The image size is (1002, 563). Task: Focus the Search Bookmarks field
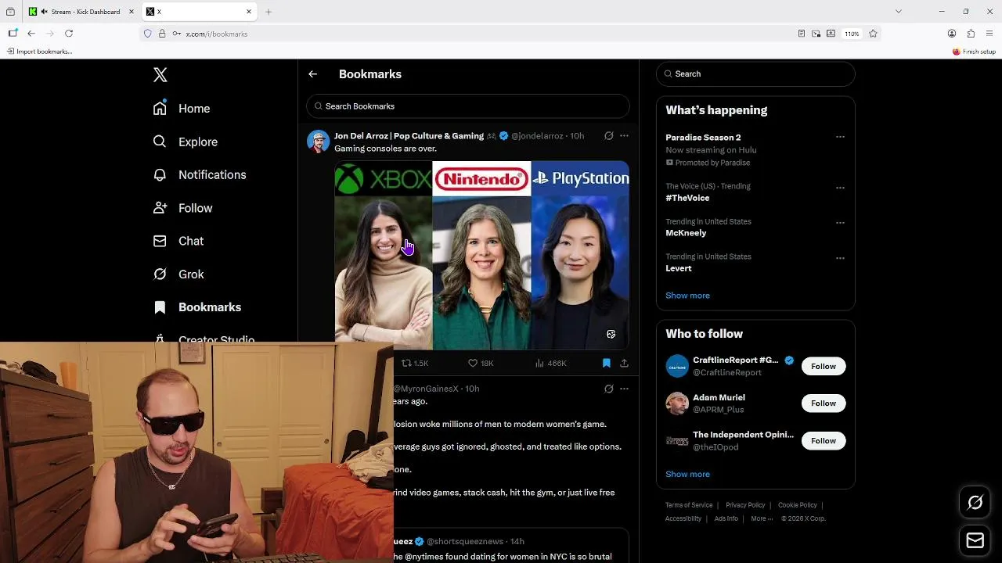click(468, 106)
